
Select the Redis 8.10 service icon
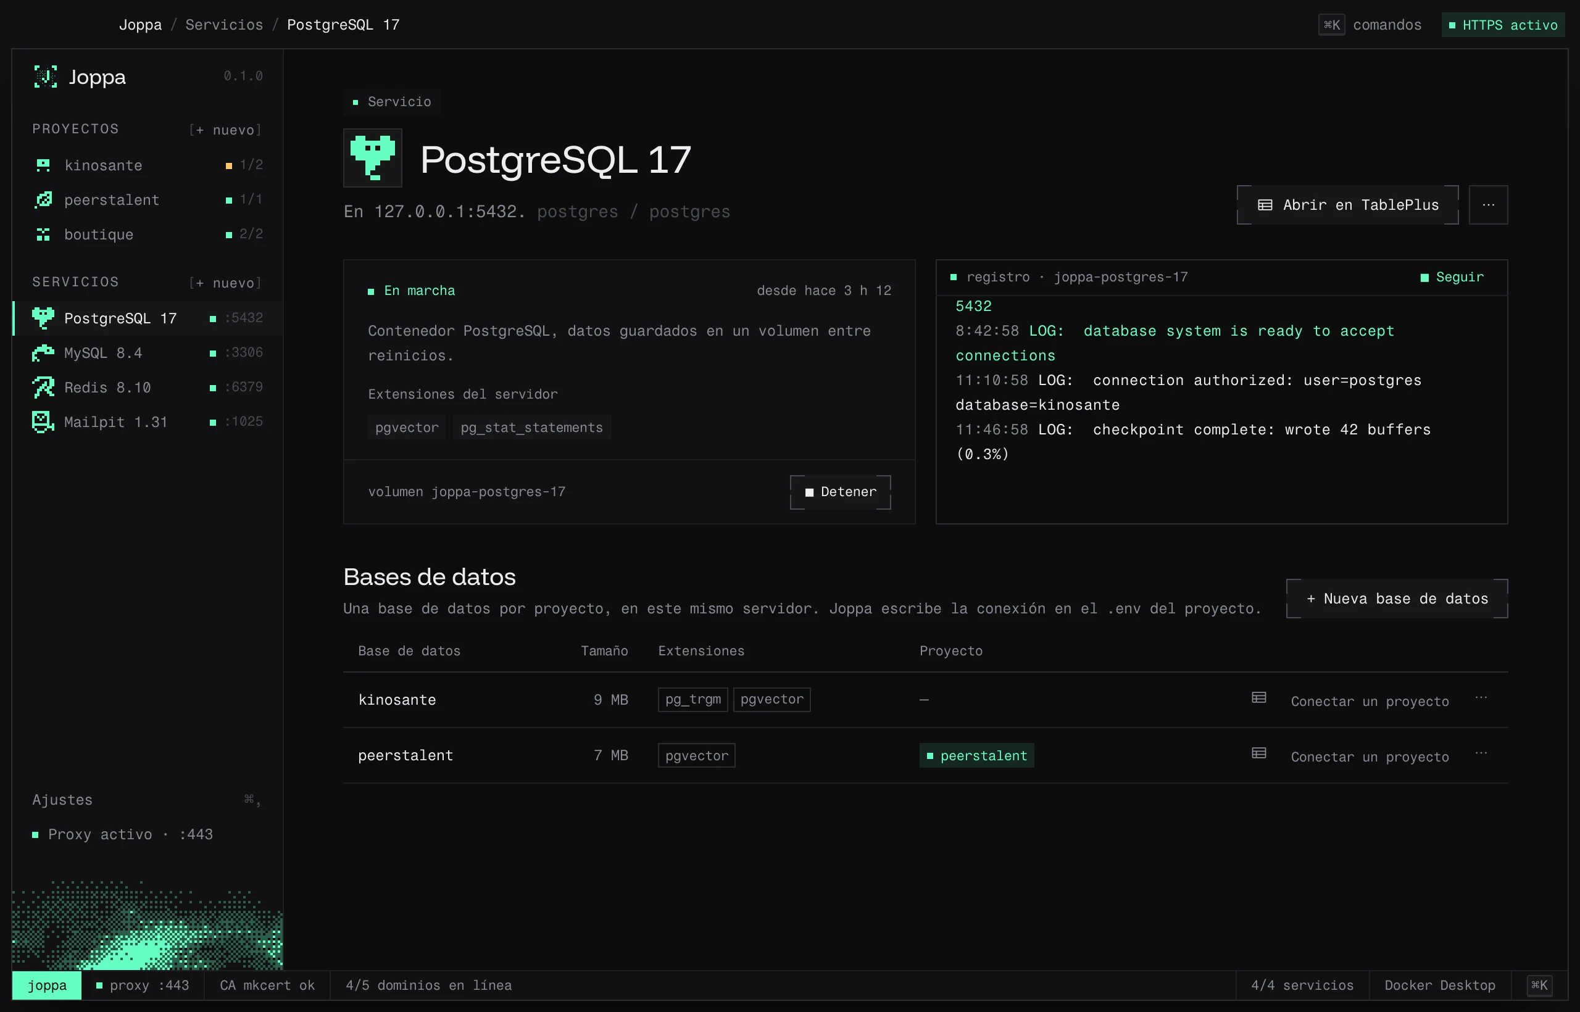43,388
